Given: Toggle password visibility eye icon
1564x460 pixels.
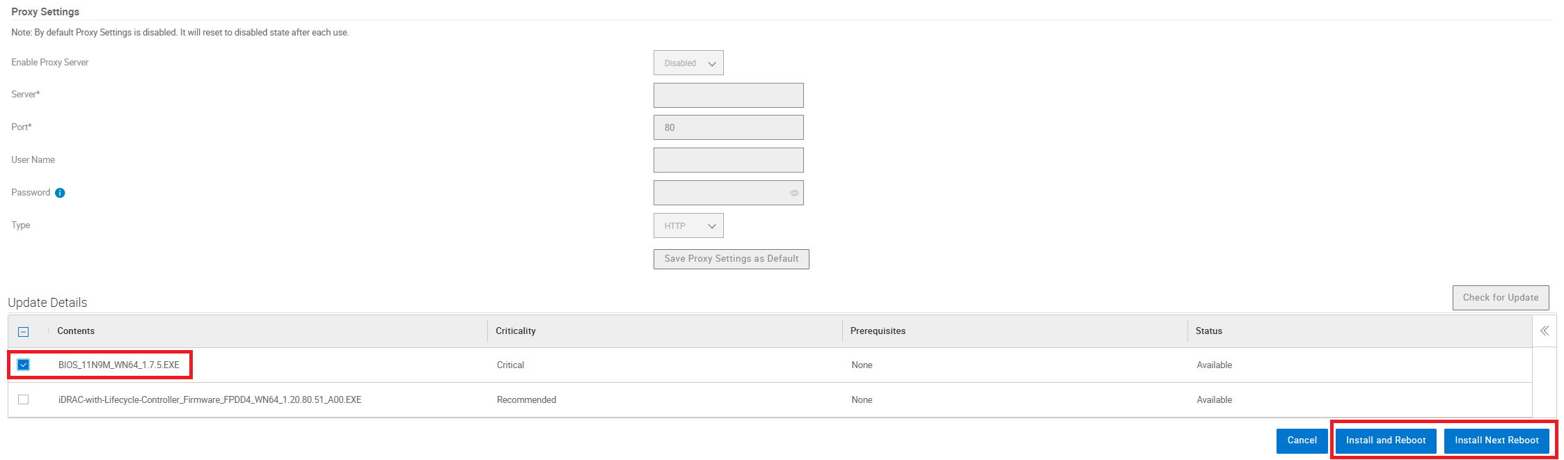Looking at the screenshot, I should (x=794, y=193).
